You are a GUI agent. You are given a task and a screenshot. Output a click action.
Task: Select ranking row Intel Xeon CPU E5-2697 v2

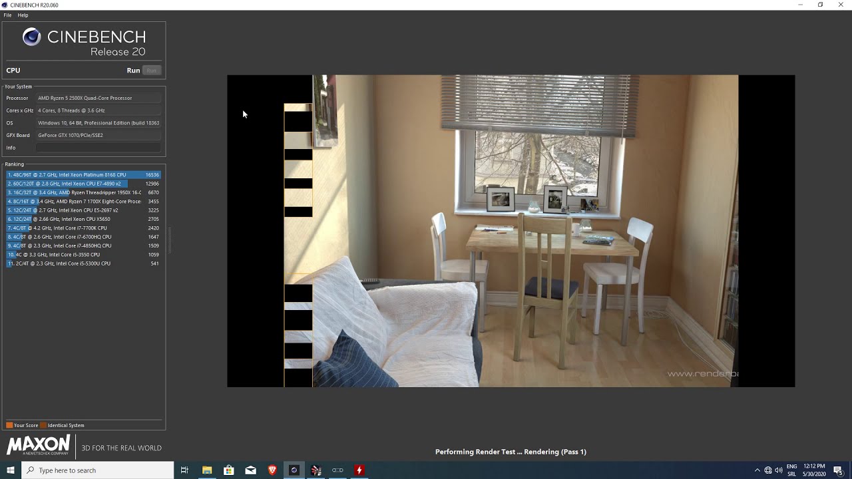click(83, 210)
